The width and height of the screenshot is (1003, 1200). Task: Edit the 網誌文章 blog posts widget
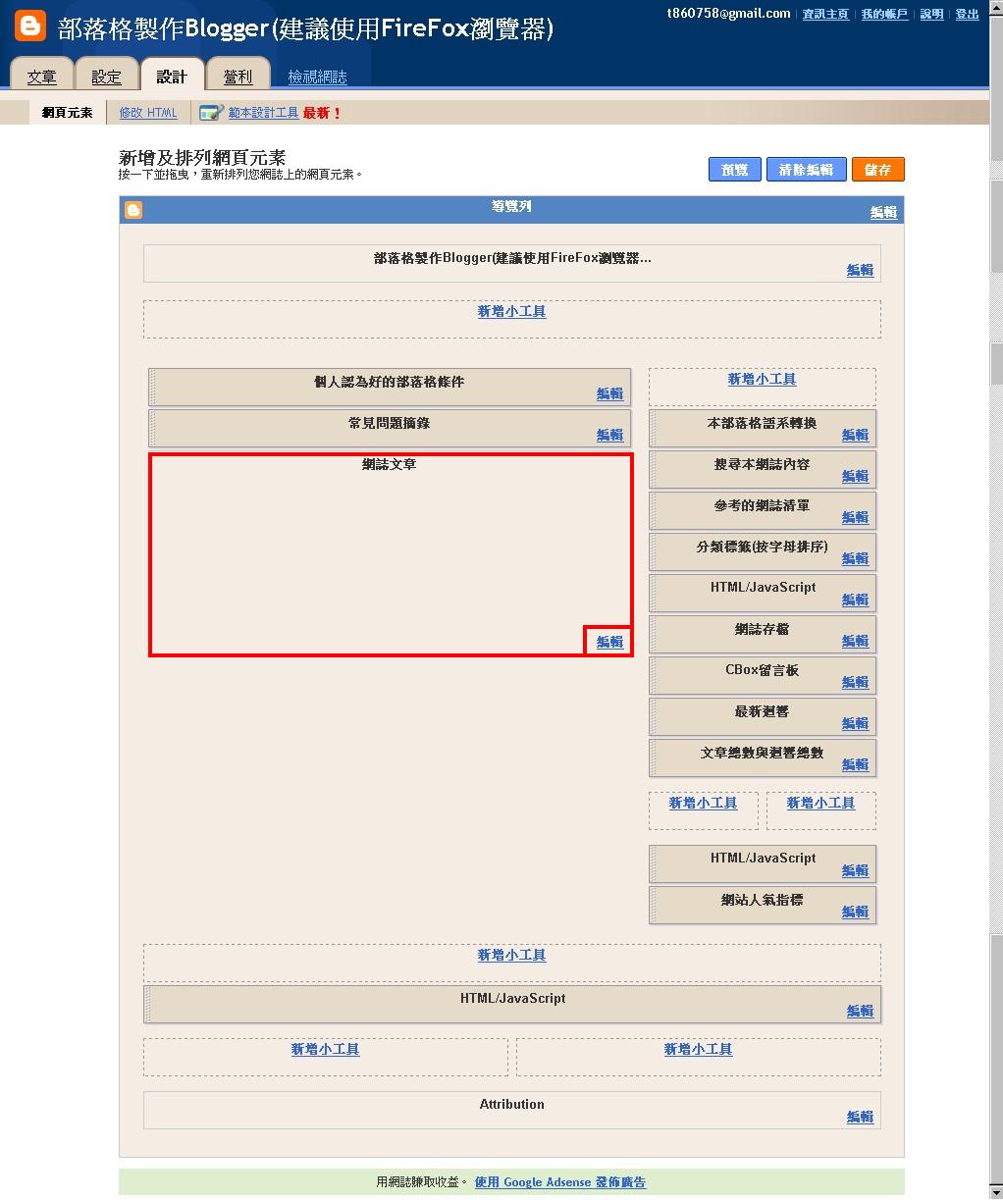pos(609,642)
